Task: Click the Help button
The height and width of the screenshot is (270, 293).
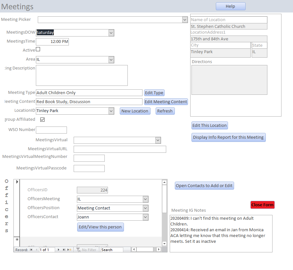Action: [x=231, y=6]
